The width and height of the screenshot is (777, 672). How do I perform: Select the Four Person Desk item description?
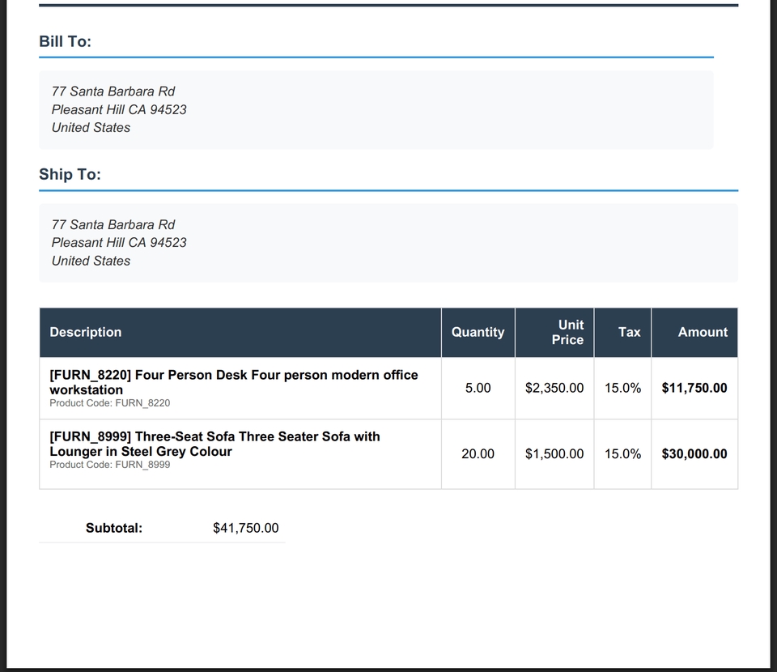tap(234, 381)
